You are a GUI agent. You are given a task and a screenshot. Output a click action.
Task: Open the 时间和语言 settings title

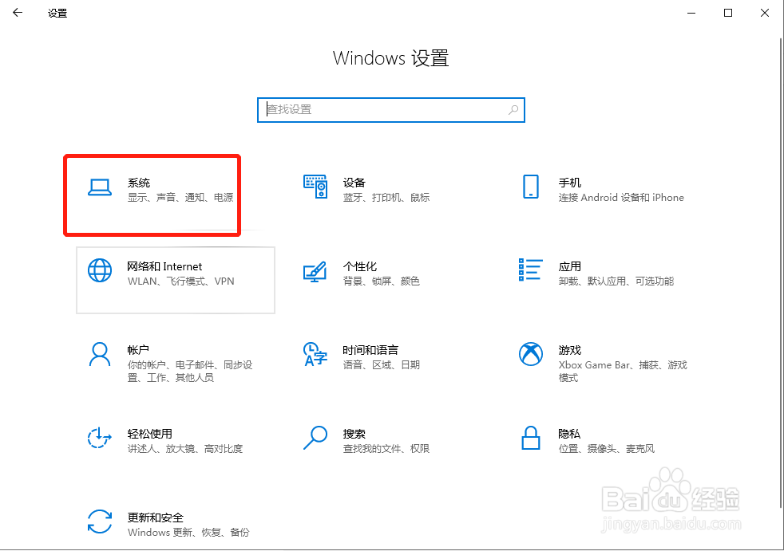[x=370, y=350]
